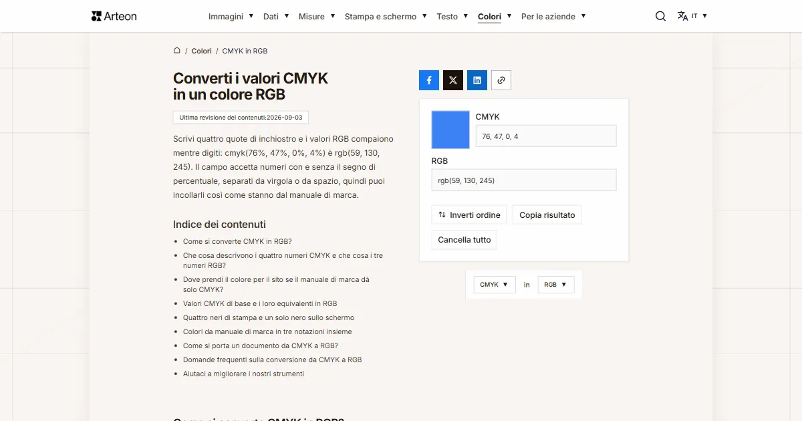Open the RGB target format dropdown
This screenshot has width=802, height=421.
556,285
